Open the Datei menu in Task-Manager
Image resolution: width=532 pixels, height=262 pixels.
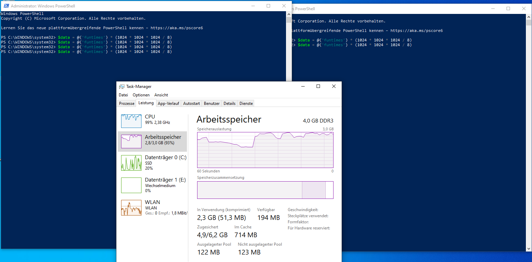click(x=123, y=95)
